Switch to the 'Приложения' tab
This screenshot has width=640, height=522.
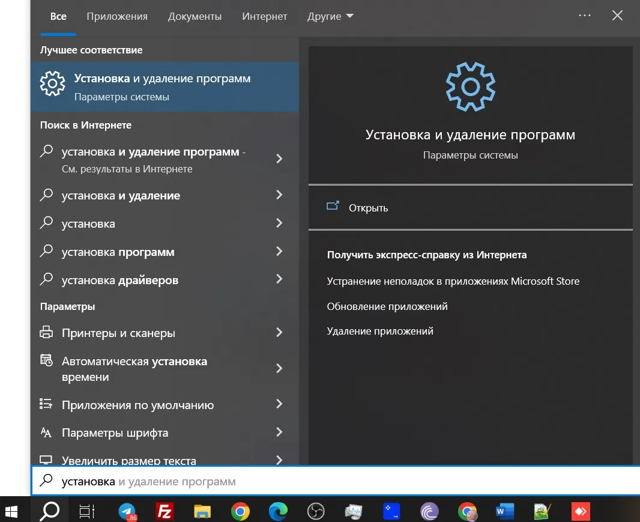(x=117, y=16)
